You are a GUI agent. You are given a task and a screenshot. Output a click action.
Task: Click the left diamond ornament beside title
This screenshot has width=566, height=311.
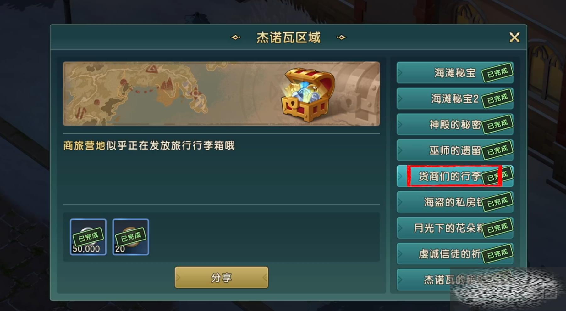[x=235, y=37]
